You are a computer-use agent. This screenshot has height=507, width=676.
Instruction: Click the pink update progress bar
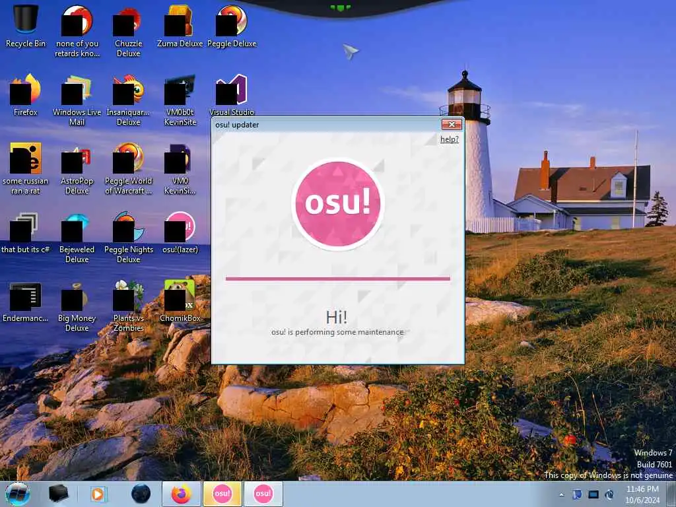[337, 279]
